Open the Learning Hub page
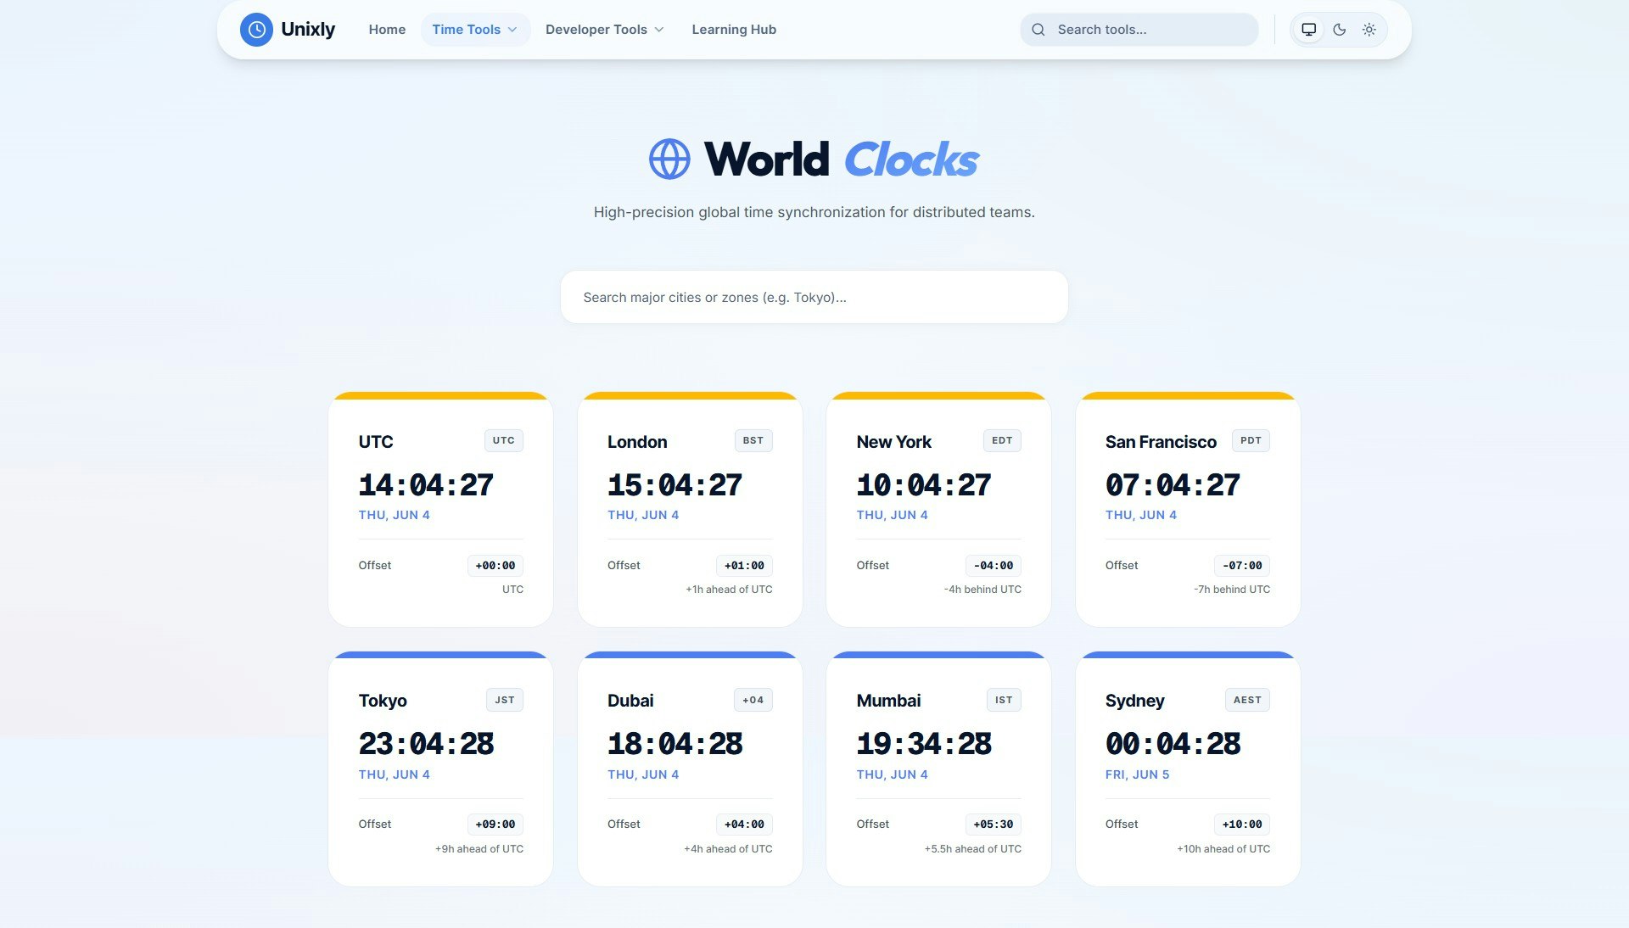The height and width of the screenshot is (928, 1629). [x=734, y=30]
